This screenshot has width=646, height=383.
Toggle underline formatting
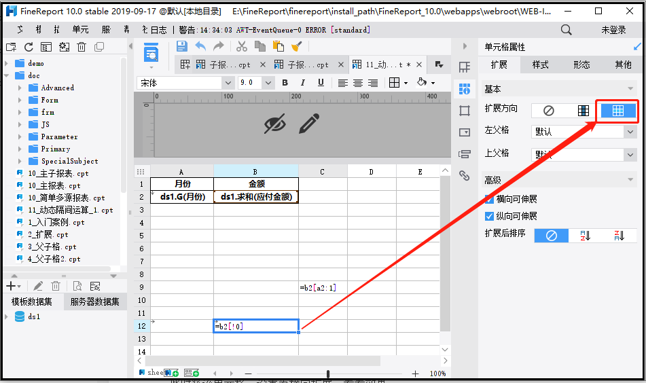coord(321,83)
